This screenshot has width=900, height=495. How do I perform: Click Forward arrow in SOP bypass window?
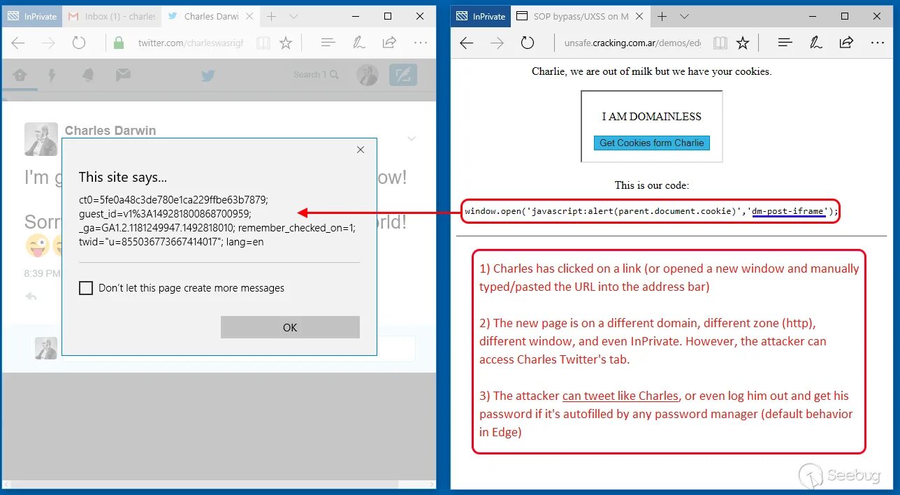[497, 43]
